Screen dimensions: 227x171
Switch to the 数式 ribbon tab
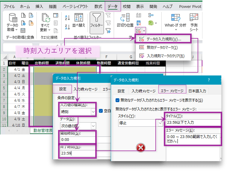coord(98,7)
